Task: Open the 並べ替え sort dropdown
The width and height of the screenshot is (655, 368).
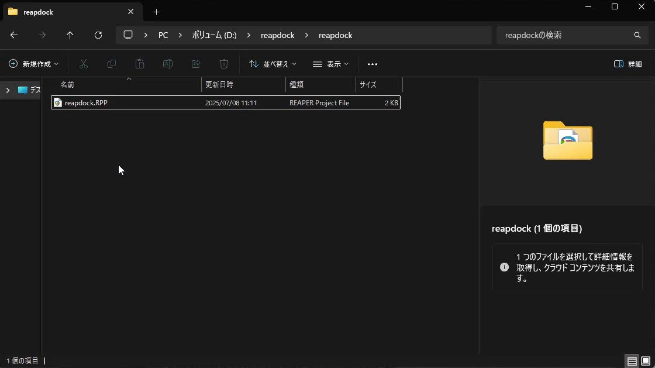Action: [x=273, y=64]
